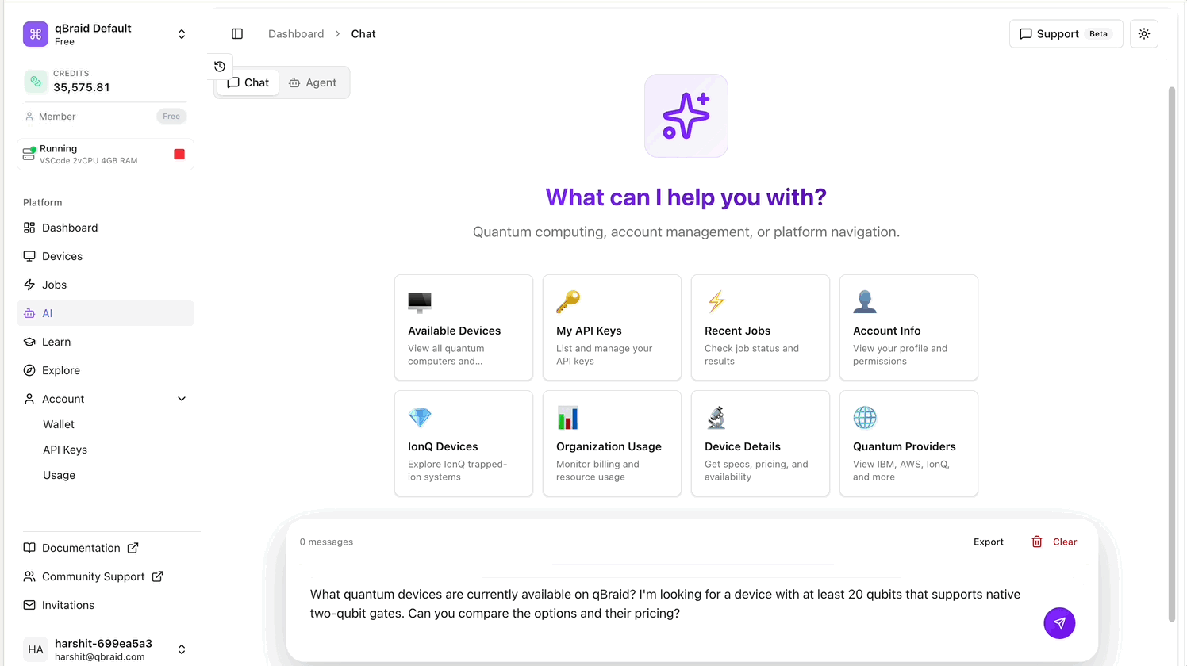This screenshot has width=1187, height=666.
Task: Click Export in the chat box
Action: point(989,542)
